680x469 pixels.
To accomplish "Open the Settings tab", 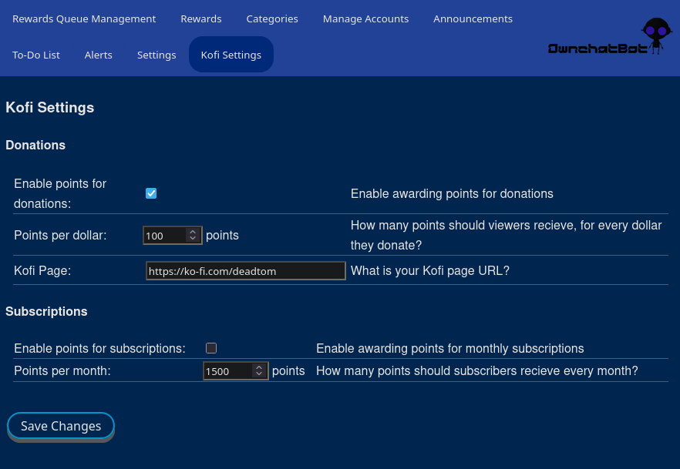I will (x=157, y=55).
